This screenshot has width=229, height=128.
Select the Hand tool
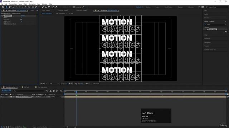pyautogui.click(x=10, y=7)
